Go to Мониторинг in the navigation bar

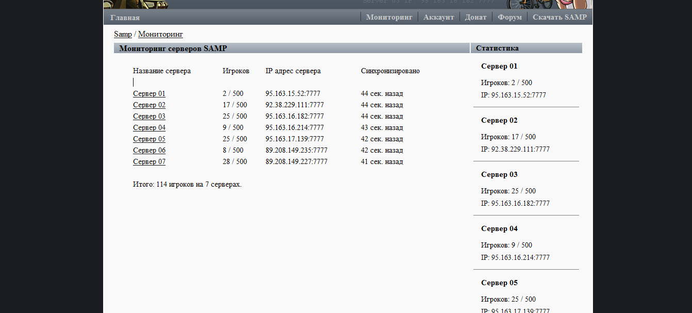coord(389,17)
